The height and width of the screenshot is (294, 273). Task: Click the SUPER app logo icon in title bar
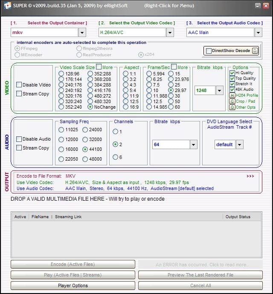(8, 6)
